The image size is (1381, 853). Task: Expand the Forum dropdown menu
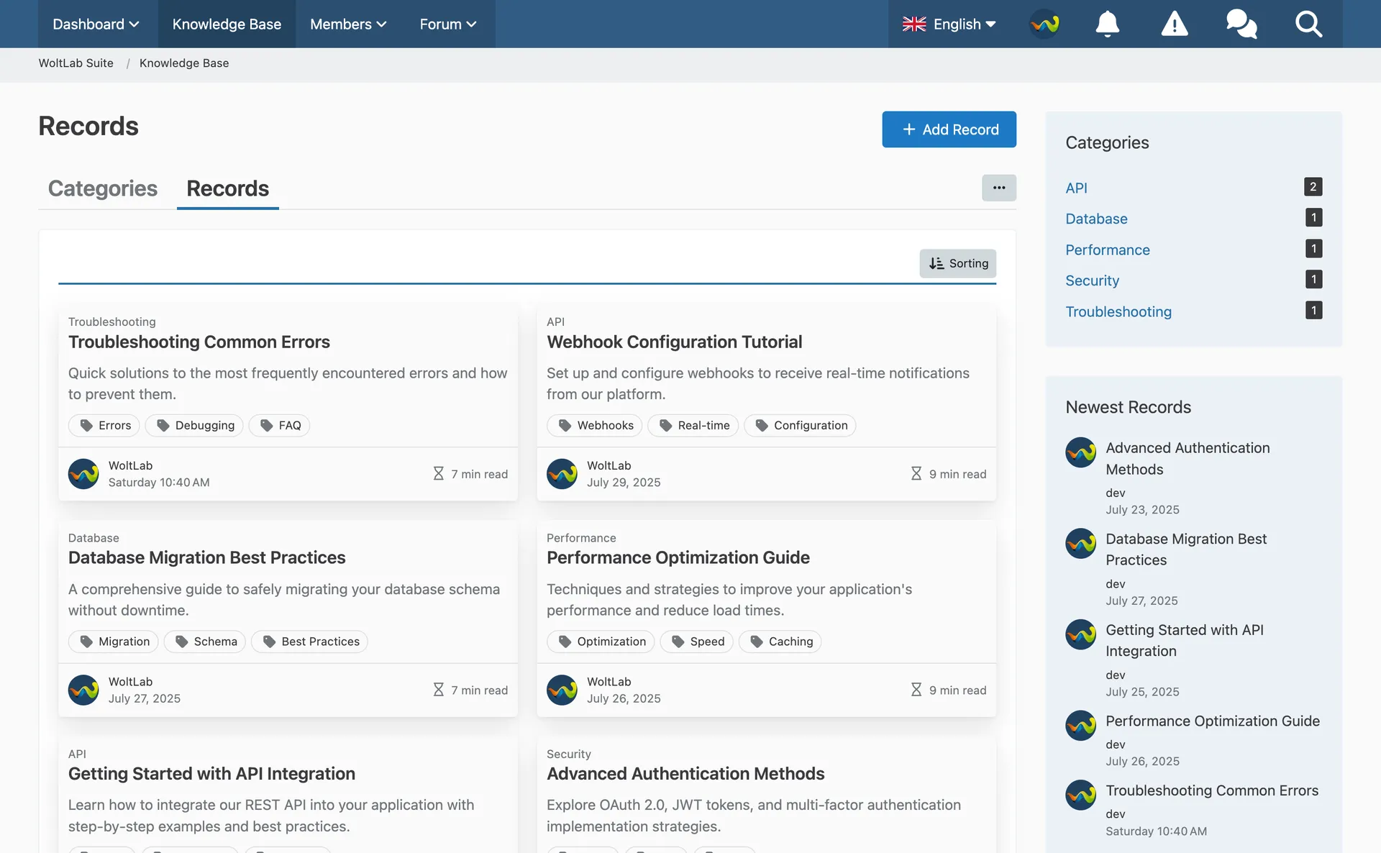coord(448,24)
